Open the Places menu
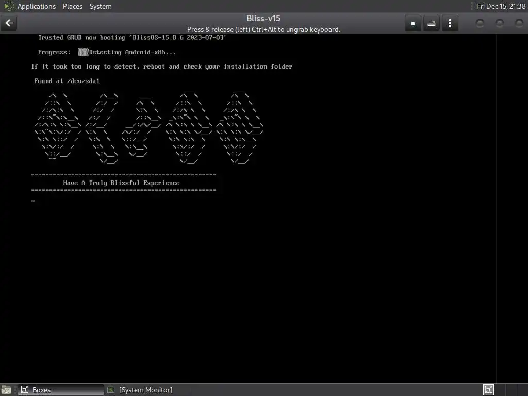This screenshot has height=396, width=528. coord(72,6)
